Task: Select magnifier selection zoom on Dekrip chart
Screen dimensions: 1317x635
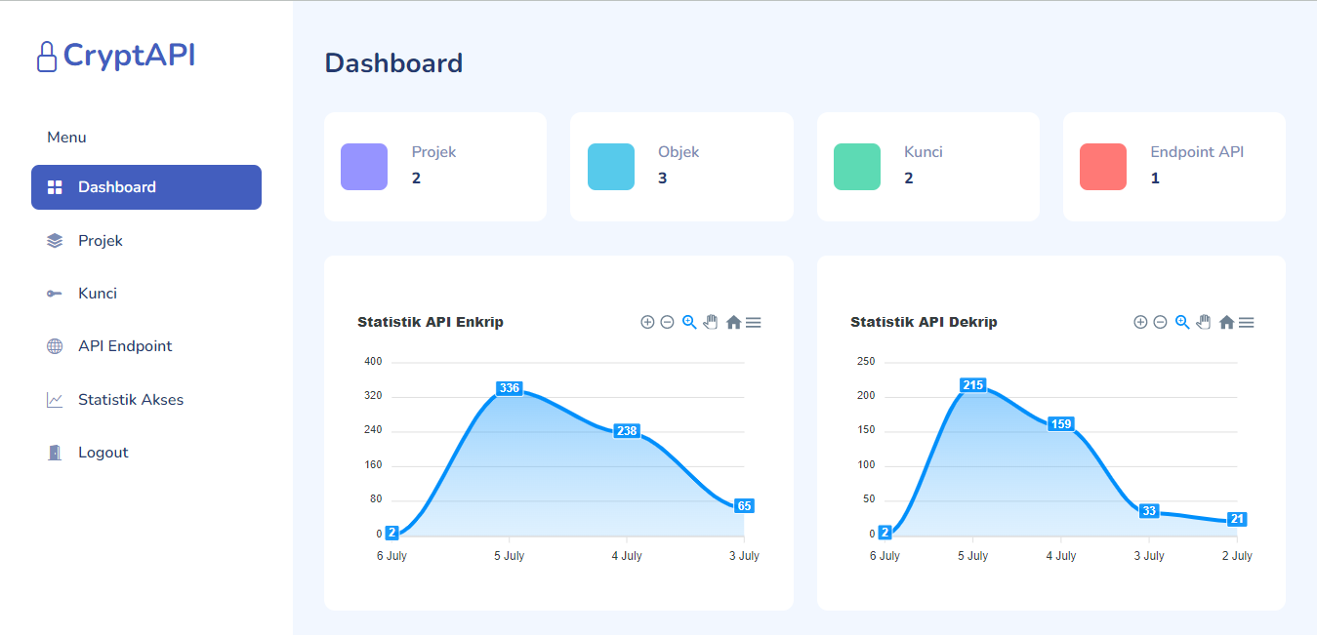Action: point(1182,322)
